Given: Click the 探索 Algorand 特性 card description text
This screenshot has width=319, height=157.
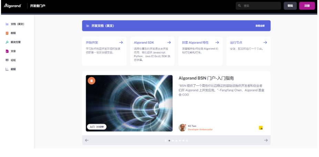Looking at the screenshot, I should (x=200, y=51).
